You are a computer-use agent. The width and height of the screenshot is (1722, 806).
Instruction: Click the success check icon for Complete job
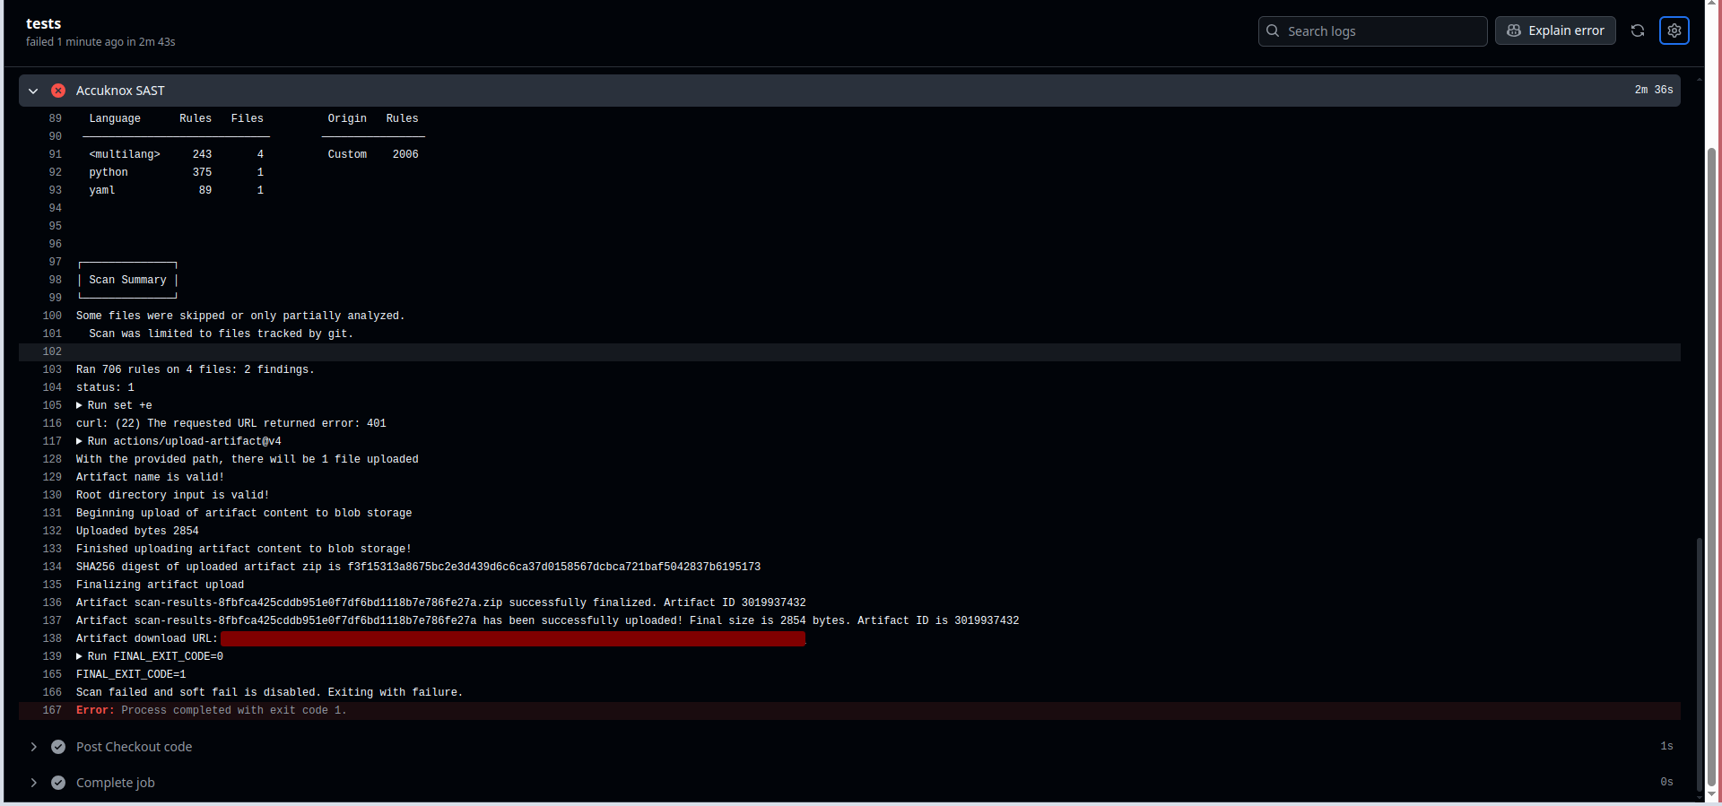click(x=58, y=783)
